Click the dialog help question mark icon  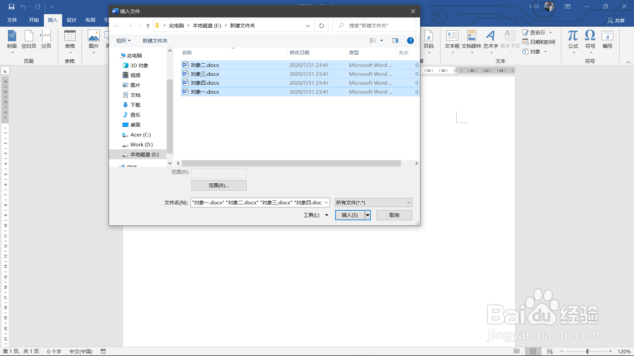(x=410, y=41)
